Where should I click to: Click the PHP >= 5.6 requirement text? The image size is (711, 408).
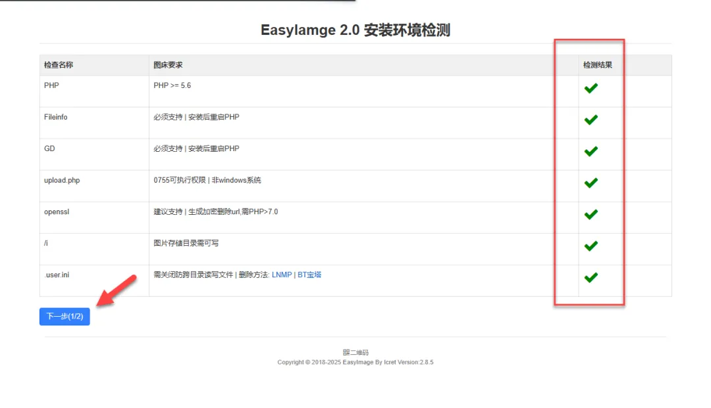point(172,85)
